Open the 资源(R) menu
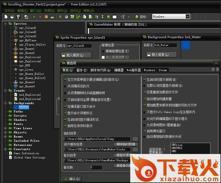Screen dimensions: 221x183 tap(49, 11)
